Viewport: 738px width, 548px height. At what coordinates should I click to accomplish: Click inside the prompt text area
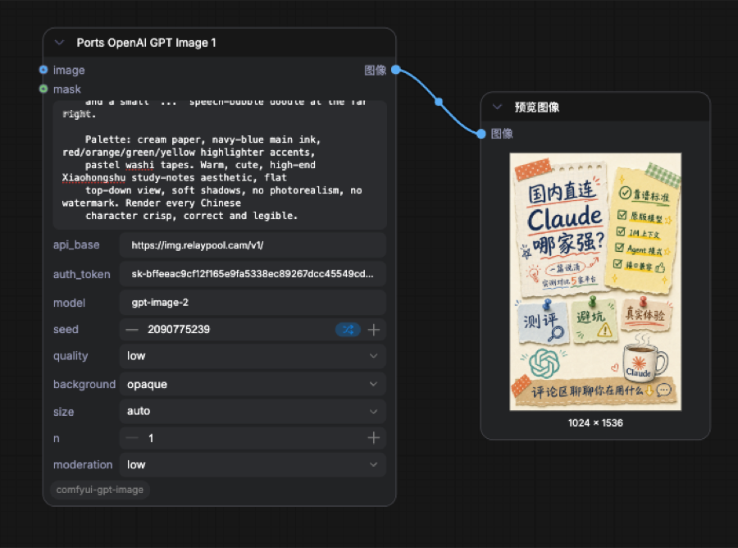[220, 165]
